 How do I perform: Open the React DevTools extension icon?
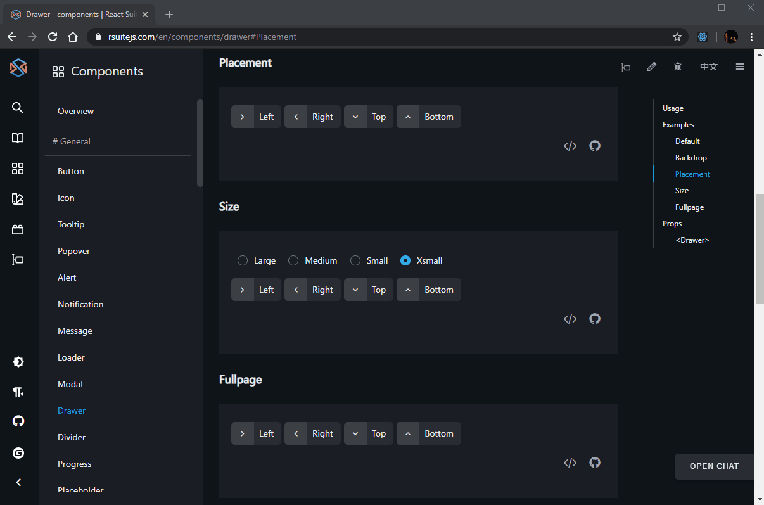(702, 37)
